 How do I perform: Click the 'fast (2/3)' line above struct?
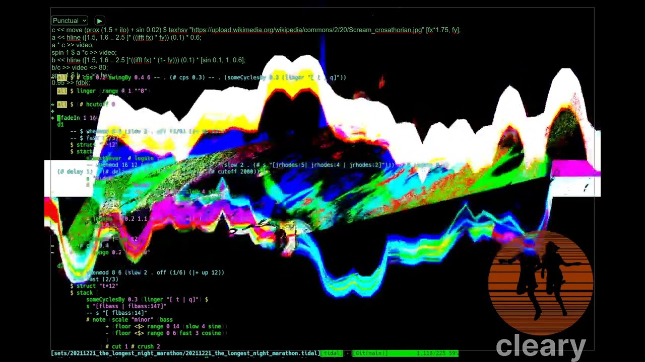point(102,280)
